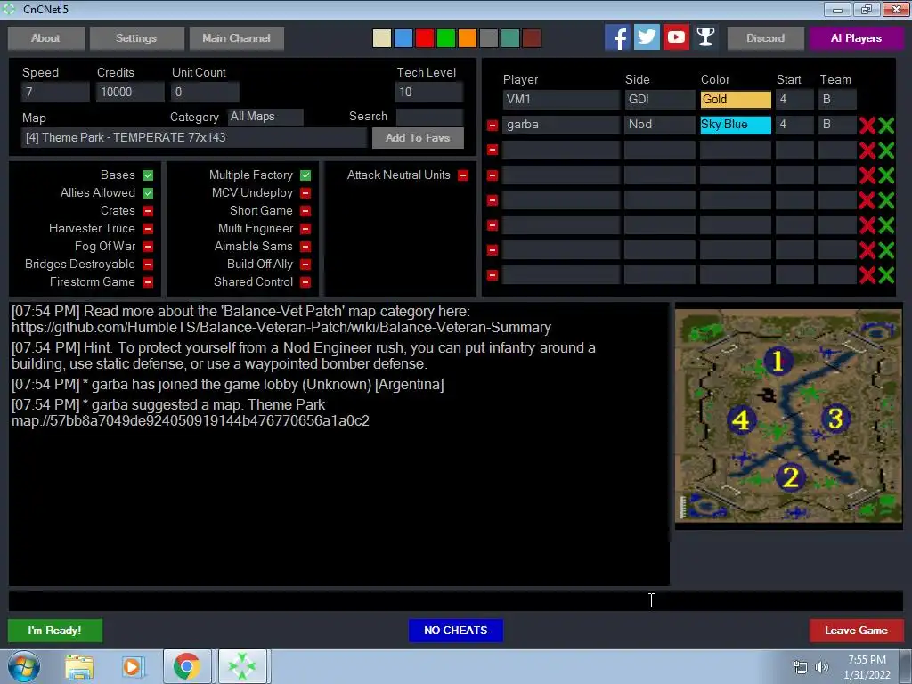Toggle the Bases checkbox
Viewport: 912px width, 684px height.
pyautogui.click(x=148, y=175)
